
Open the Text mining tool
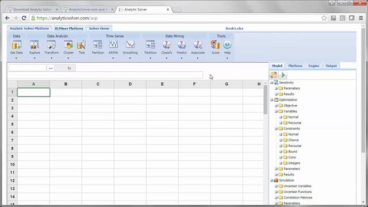tap(82, 47)
